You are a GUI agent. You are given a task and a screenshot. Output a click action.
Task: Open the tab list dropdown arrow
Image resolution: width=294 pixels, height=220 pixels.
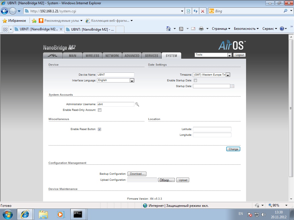point(11,30)
